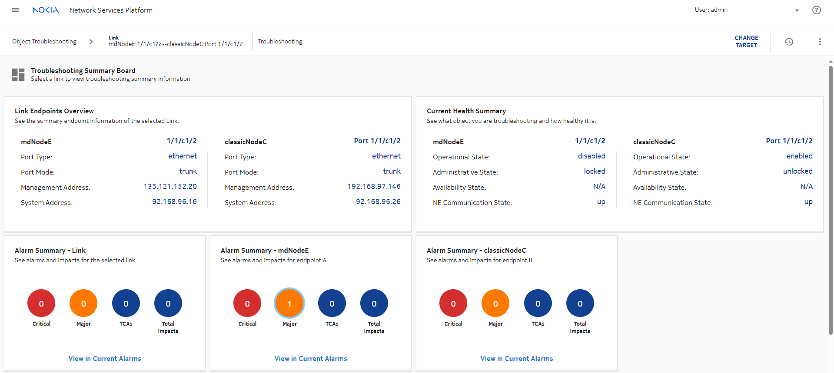The image size is (834, 373).
Task: Click the classicNodeC TCAs alarm circle
Action: [538, 303]
